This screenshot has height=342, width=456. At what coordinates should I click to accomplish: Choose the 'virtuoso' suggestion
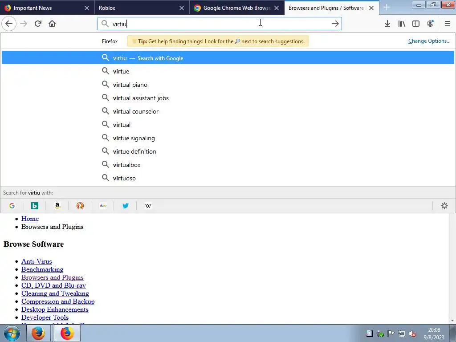228,178
